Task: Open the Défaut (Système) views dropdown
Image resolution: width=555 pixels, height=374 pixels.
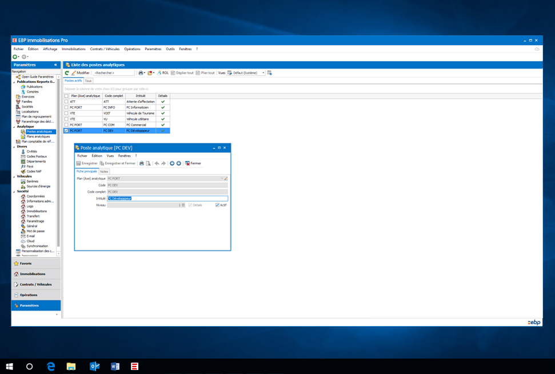Action: click(263, 73)
